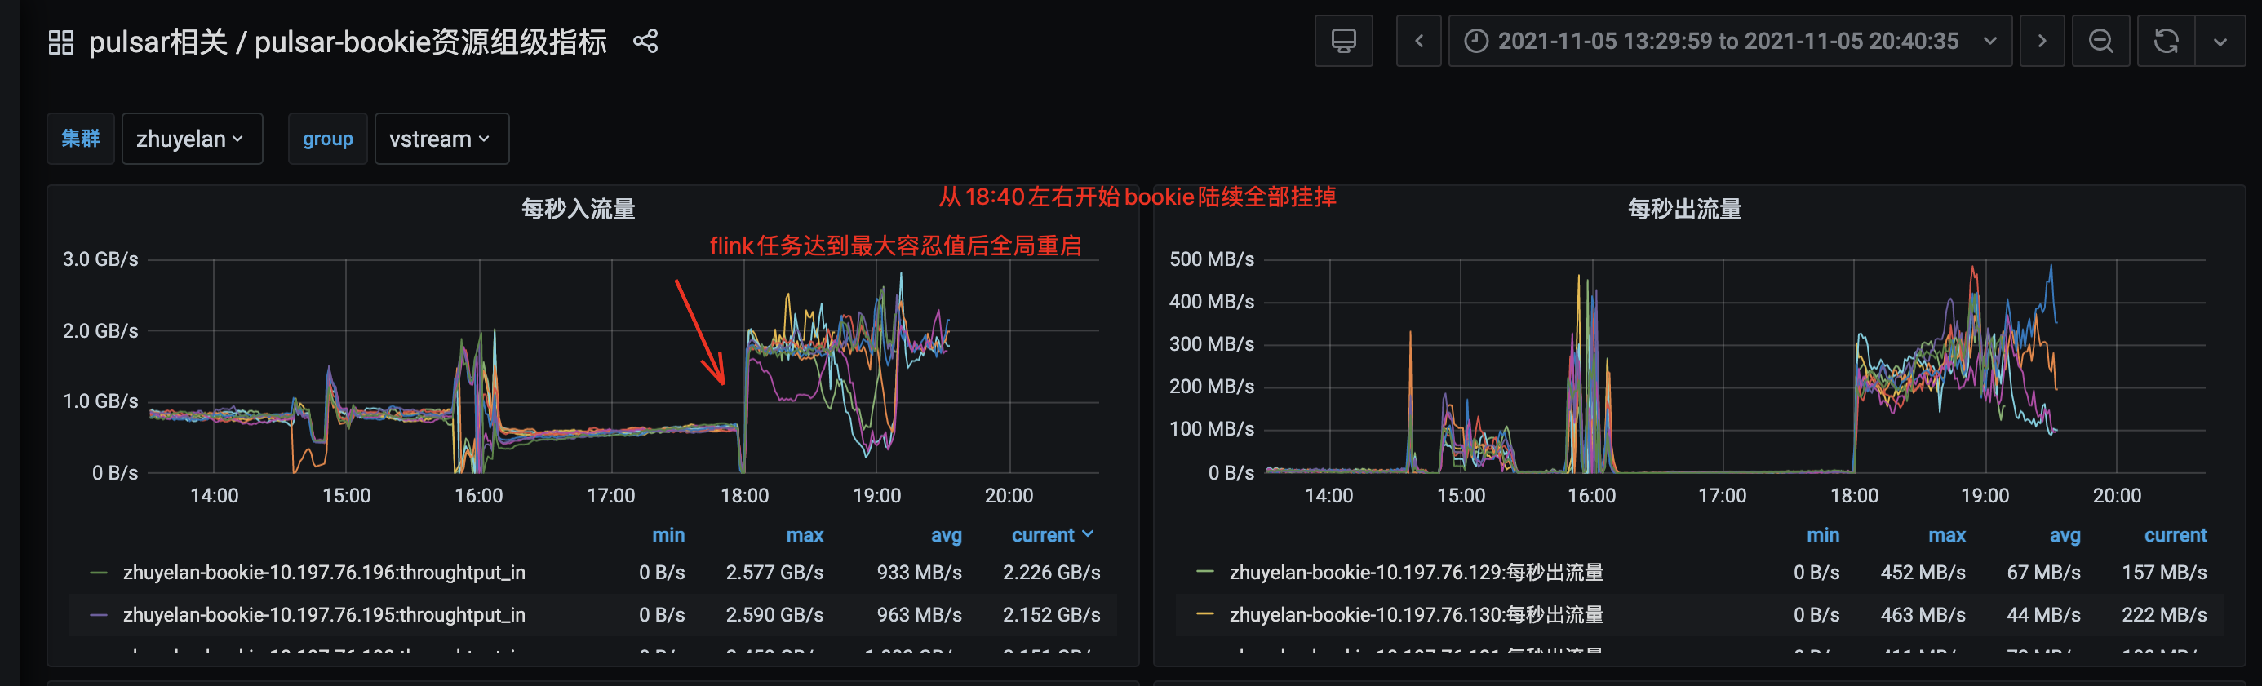This screenshot has height=686, width=2262.
Task: Click 222 MB/s current value
Action: click(x=2165, y=615)
